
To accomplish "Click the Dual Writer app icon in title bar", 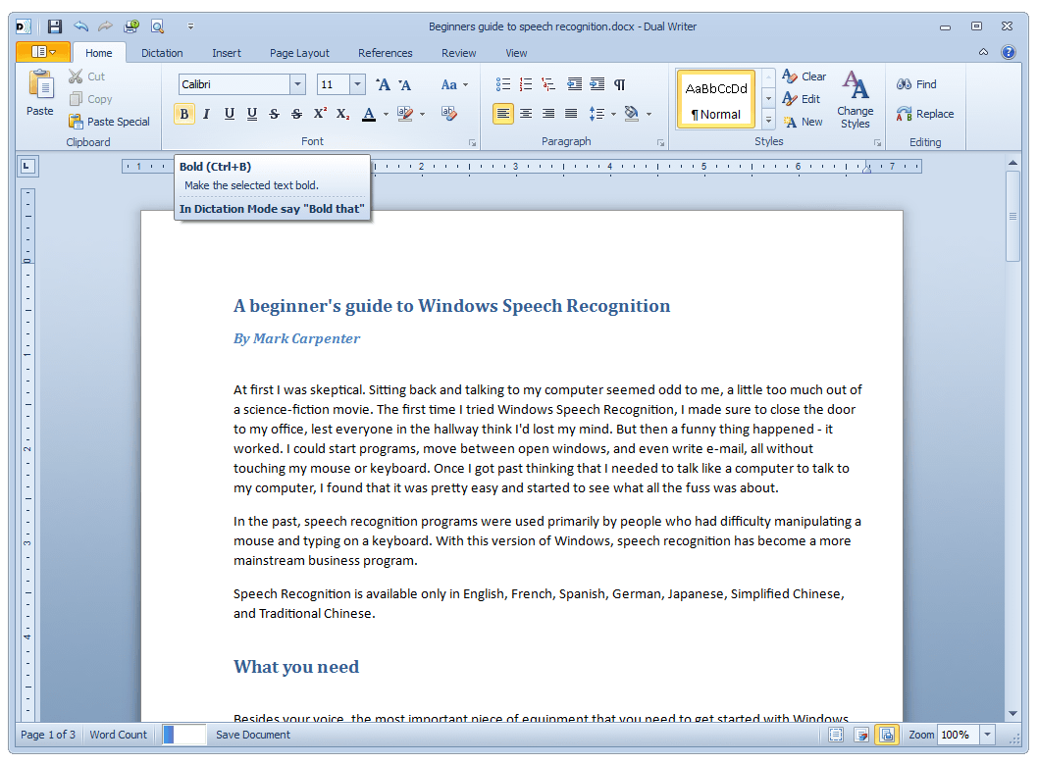I will click(x=24, y=26).
